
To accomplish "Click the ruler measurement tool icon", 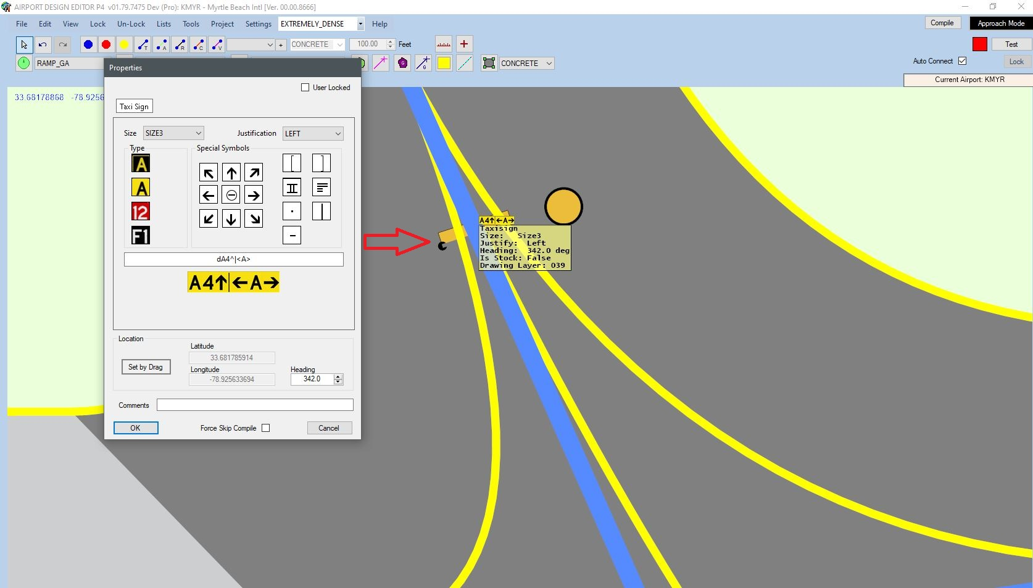I will coord(444,44).
